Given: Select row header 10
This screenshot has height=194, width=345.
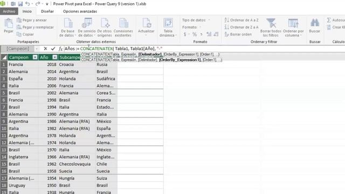Looking at the screenshot, I should pos(4,128).
